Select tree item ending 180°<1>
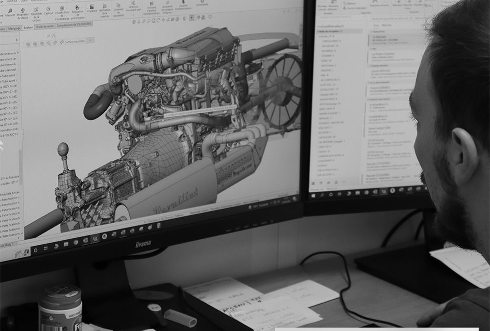 point(9,86)
